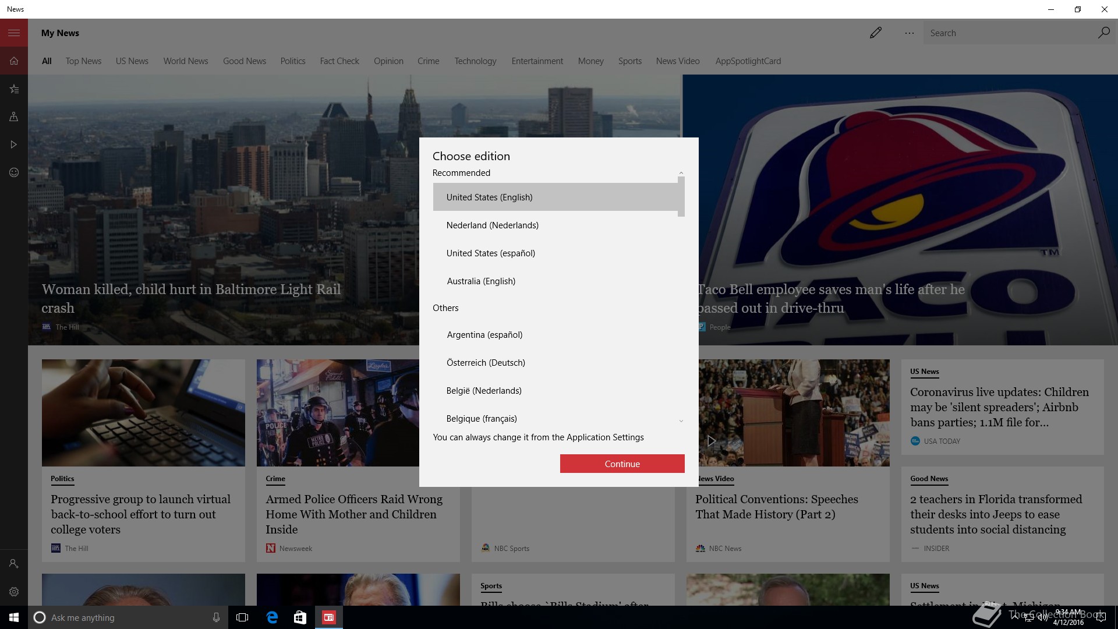Open the more options ellipsis
The height and width of the screenshot is (629, 1118).
pos(910,33)
